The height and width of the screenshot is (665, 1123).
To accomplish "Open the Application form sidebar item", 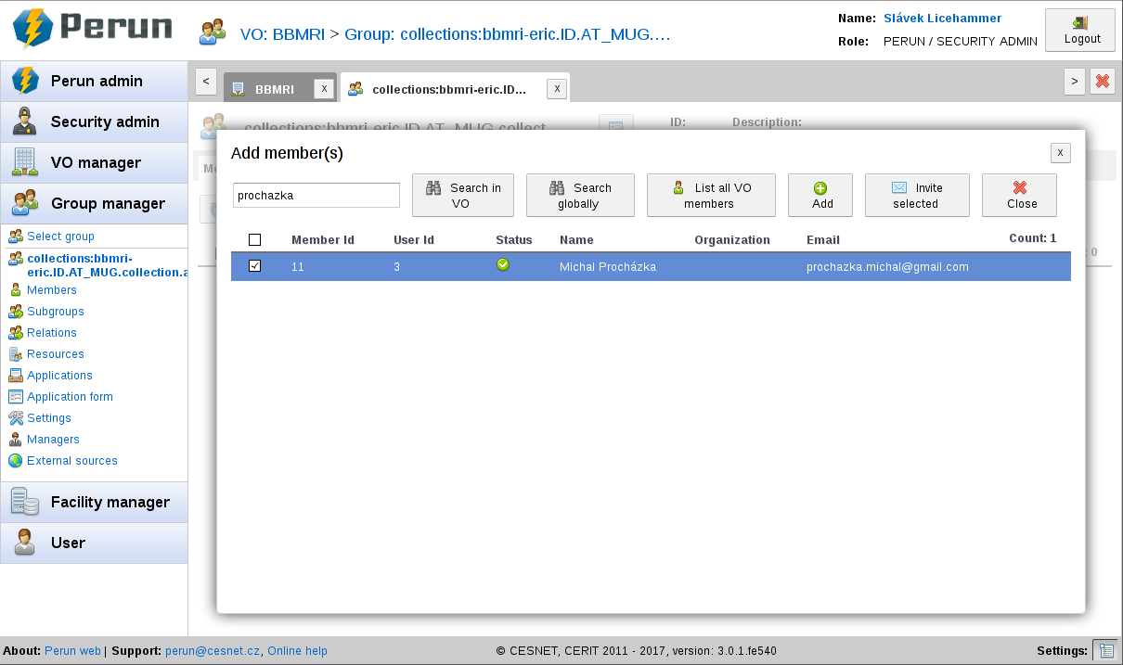I will point(70,397).
